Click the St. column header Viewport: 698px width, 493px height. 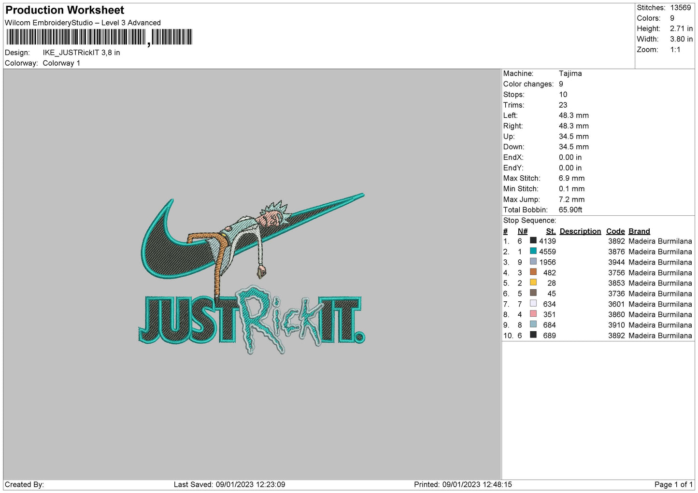[551, 231]
